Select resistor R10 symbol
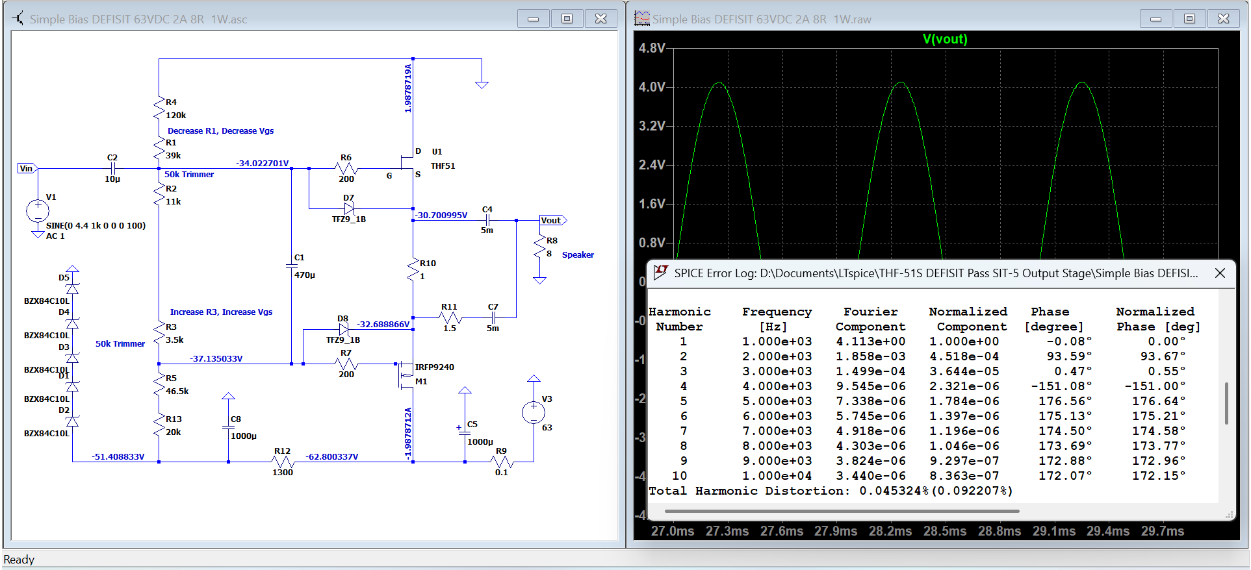Image resolution: width=1251 pixels, height=570 pixels. click(413, 269)
